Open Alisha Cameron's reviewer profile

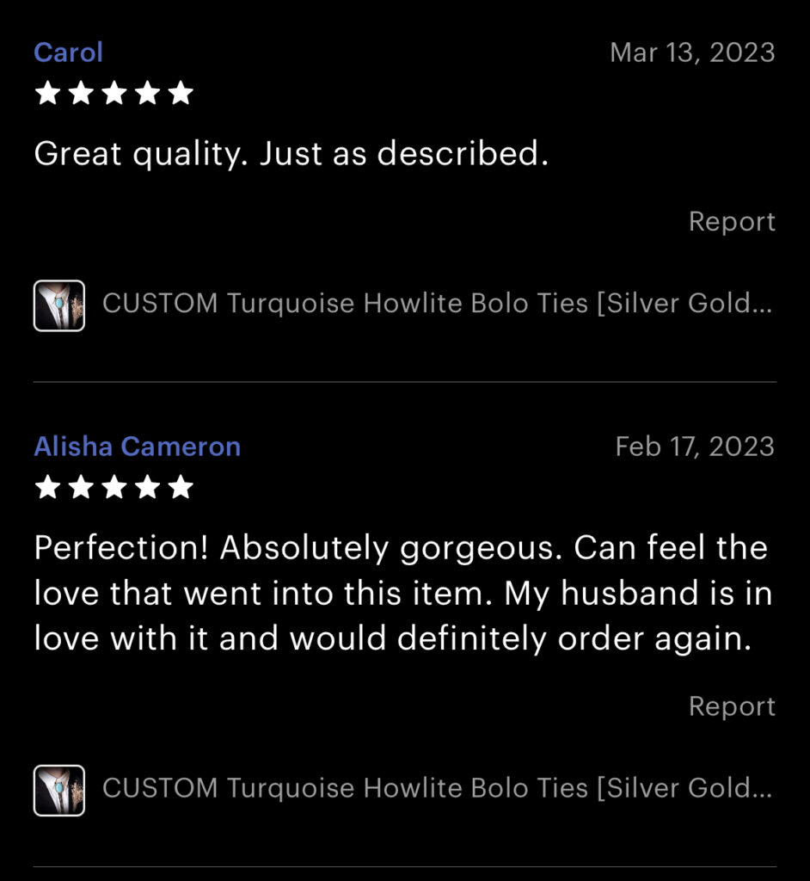click(137, 447)
